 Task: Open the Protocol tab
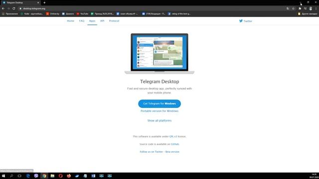114,21
